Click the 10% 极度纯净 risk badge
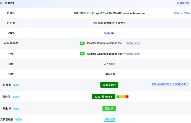 104,97
